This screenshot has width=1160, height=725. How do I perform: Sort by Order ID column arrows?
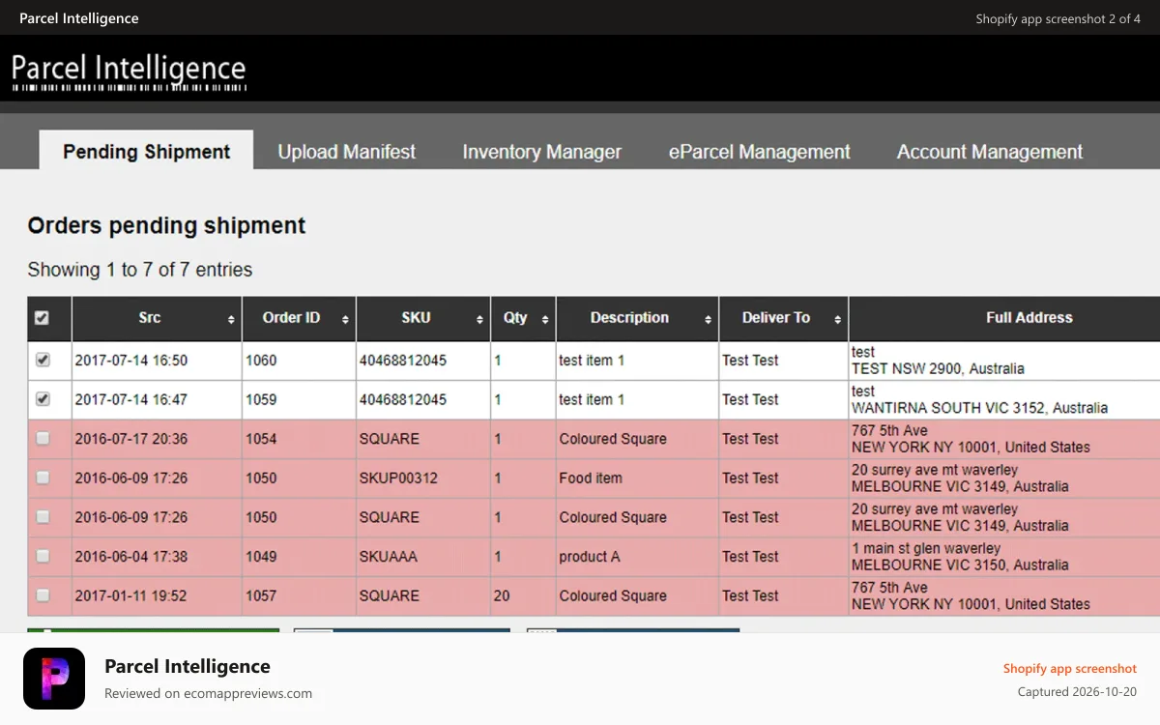click(x=345, y=320)
